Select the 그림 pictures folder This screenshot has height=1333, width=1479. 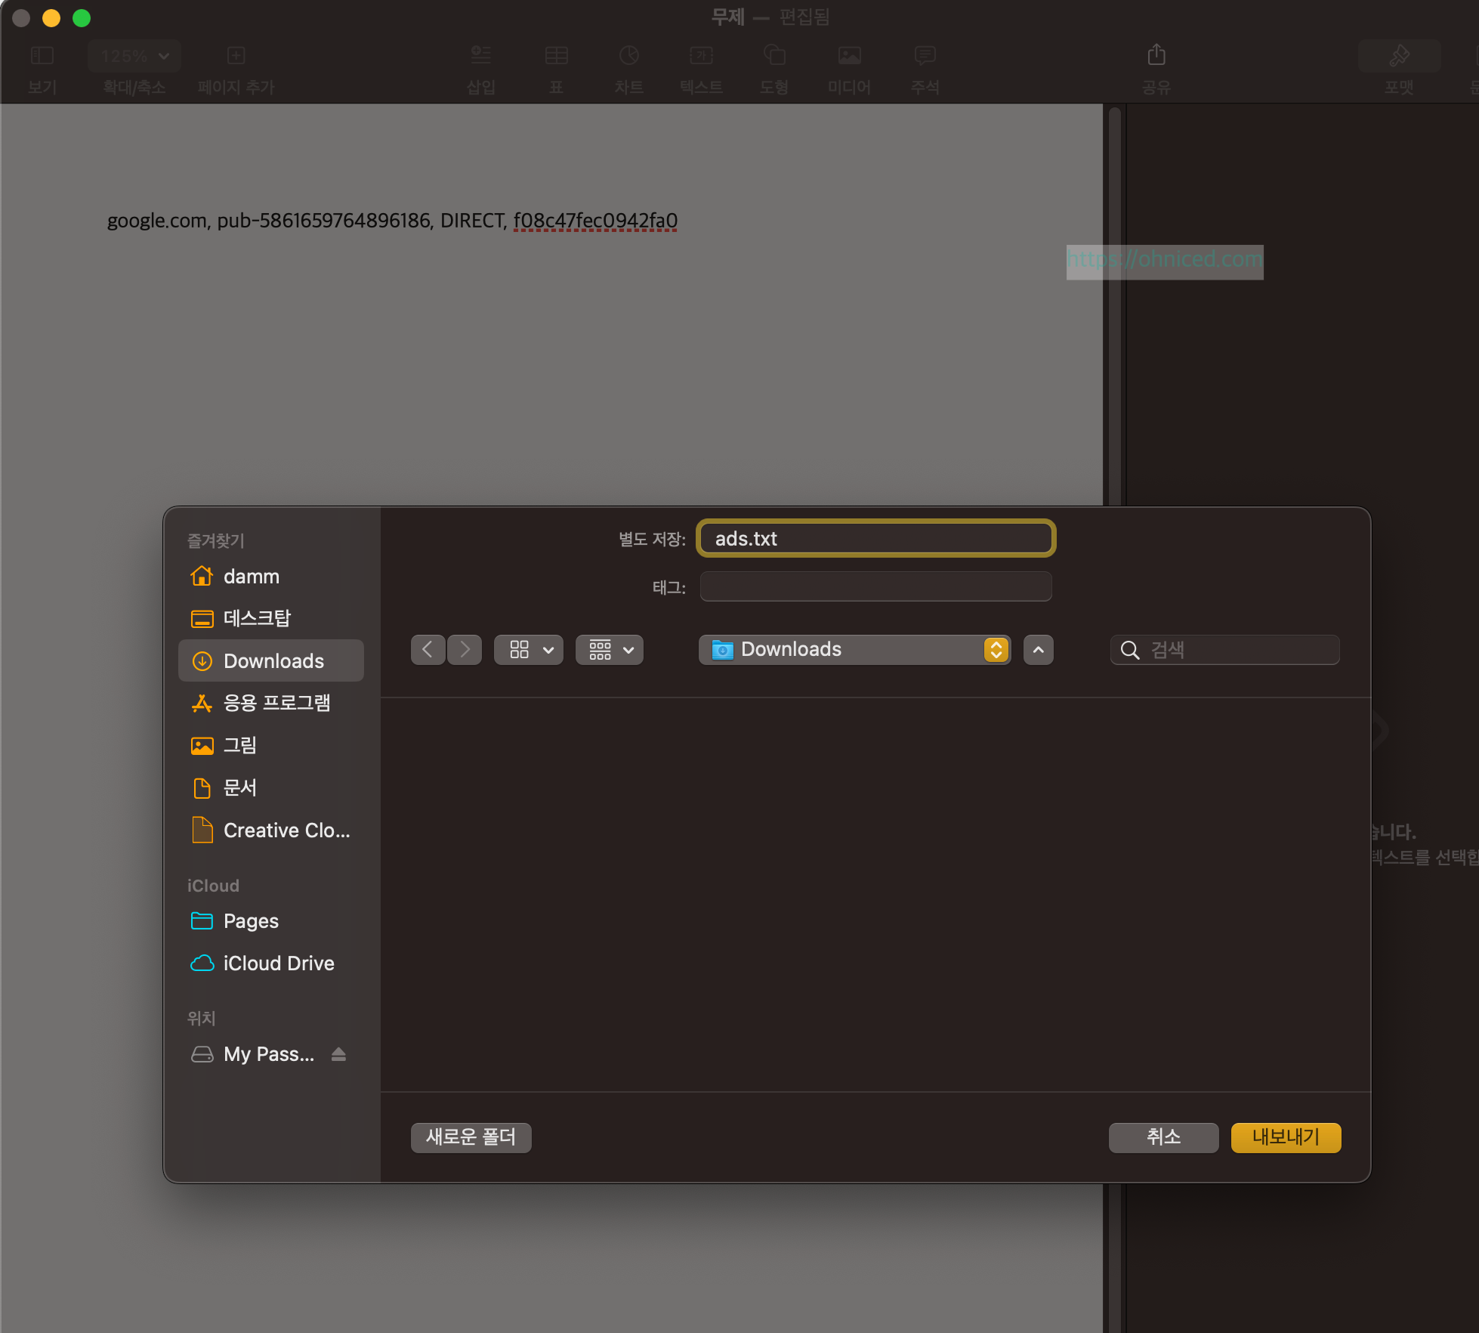click(240, 746)
